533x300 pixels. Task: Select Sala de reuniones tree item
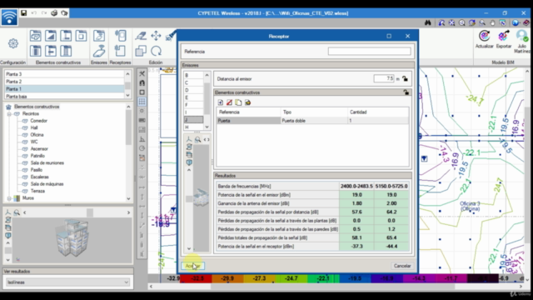[x=47, y=163]
